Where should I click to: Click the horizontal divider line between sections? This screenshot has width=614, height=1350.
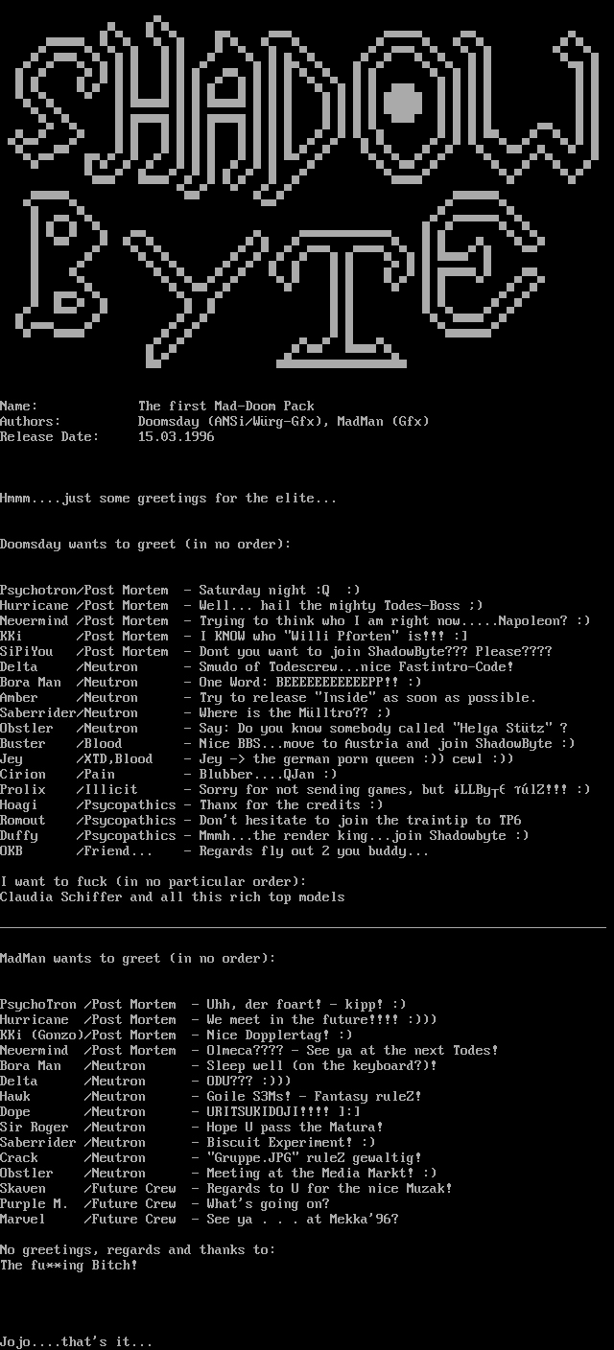(x=303, y=928)
